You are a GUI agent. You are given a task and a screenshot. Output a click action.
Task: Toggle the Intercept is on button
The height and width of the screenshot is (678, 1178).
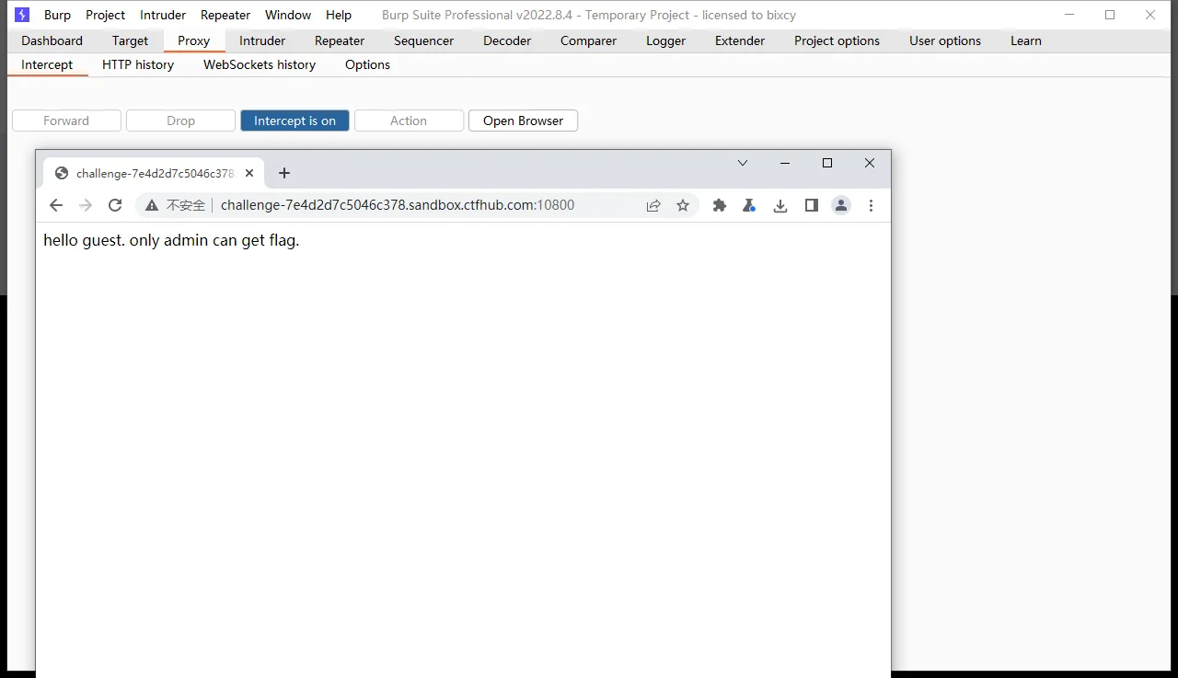click(x=294, y=121)
